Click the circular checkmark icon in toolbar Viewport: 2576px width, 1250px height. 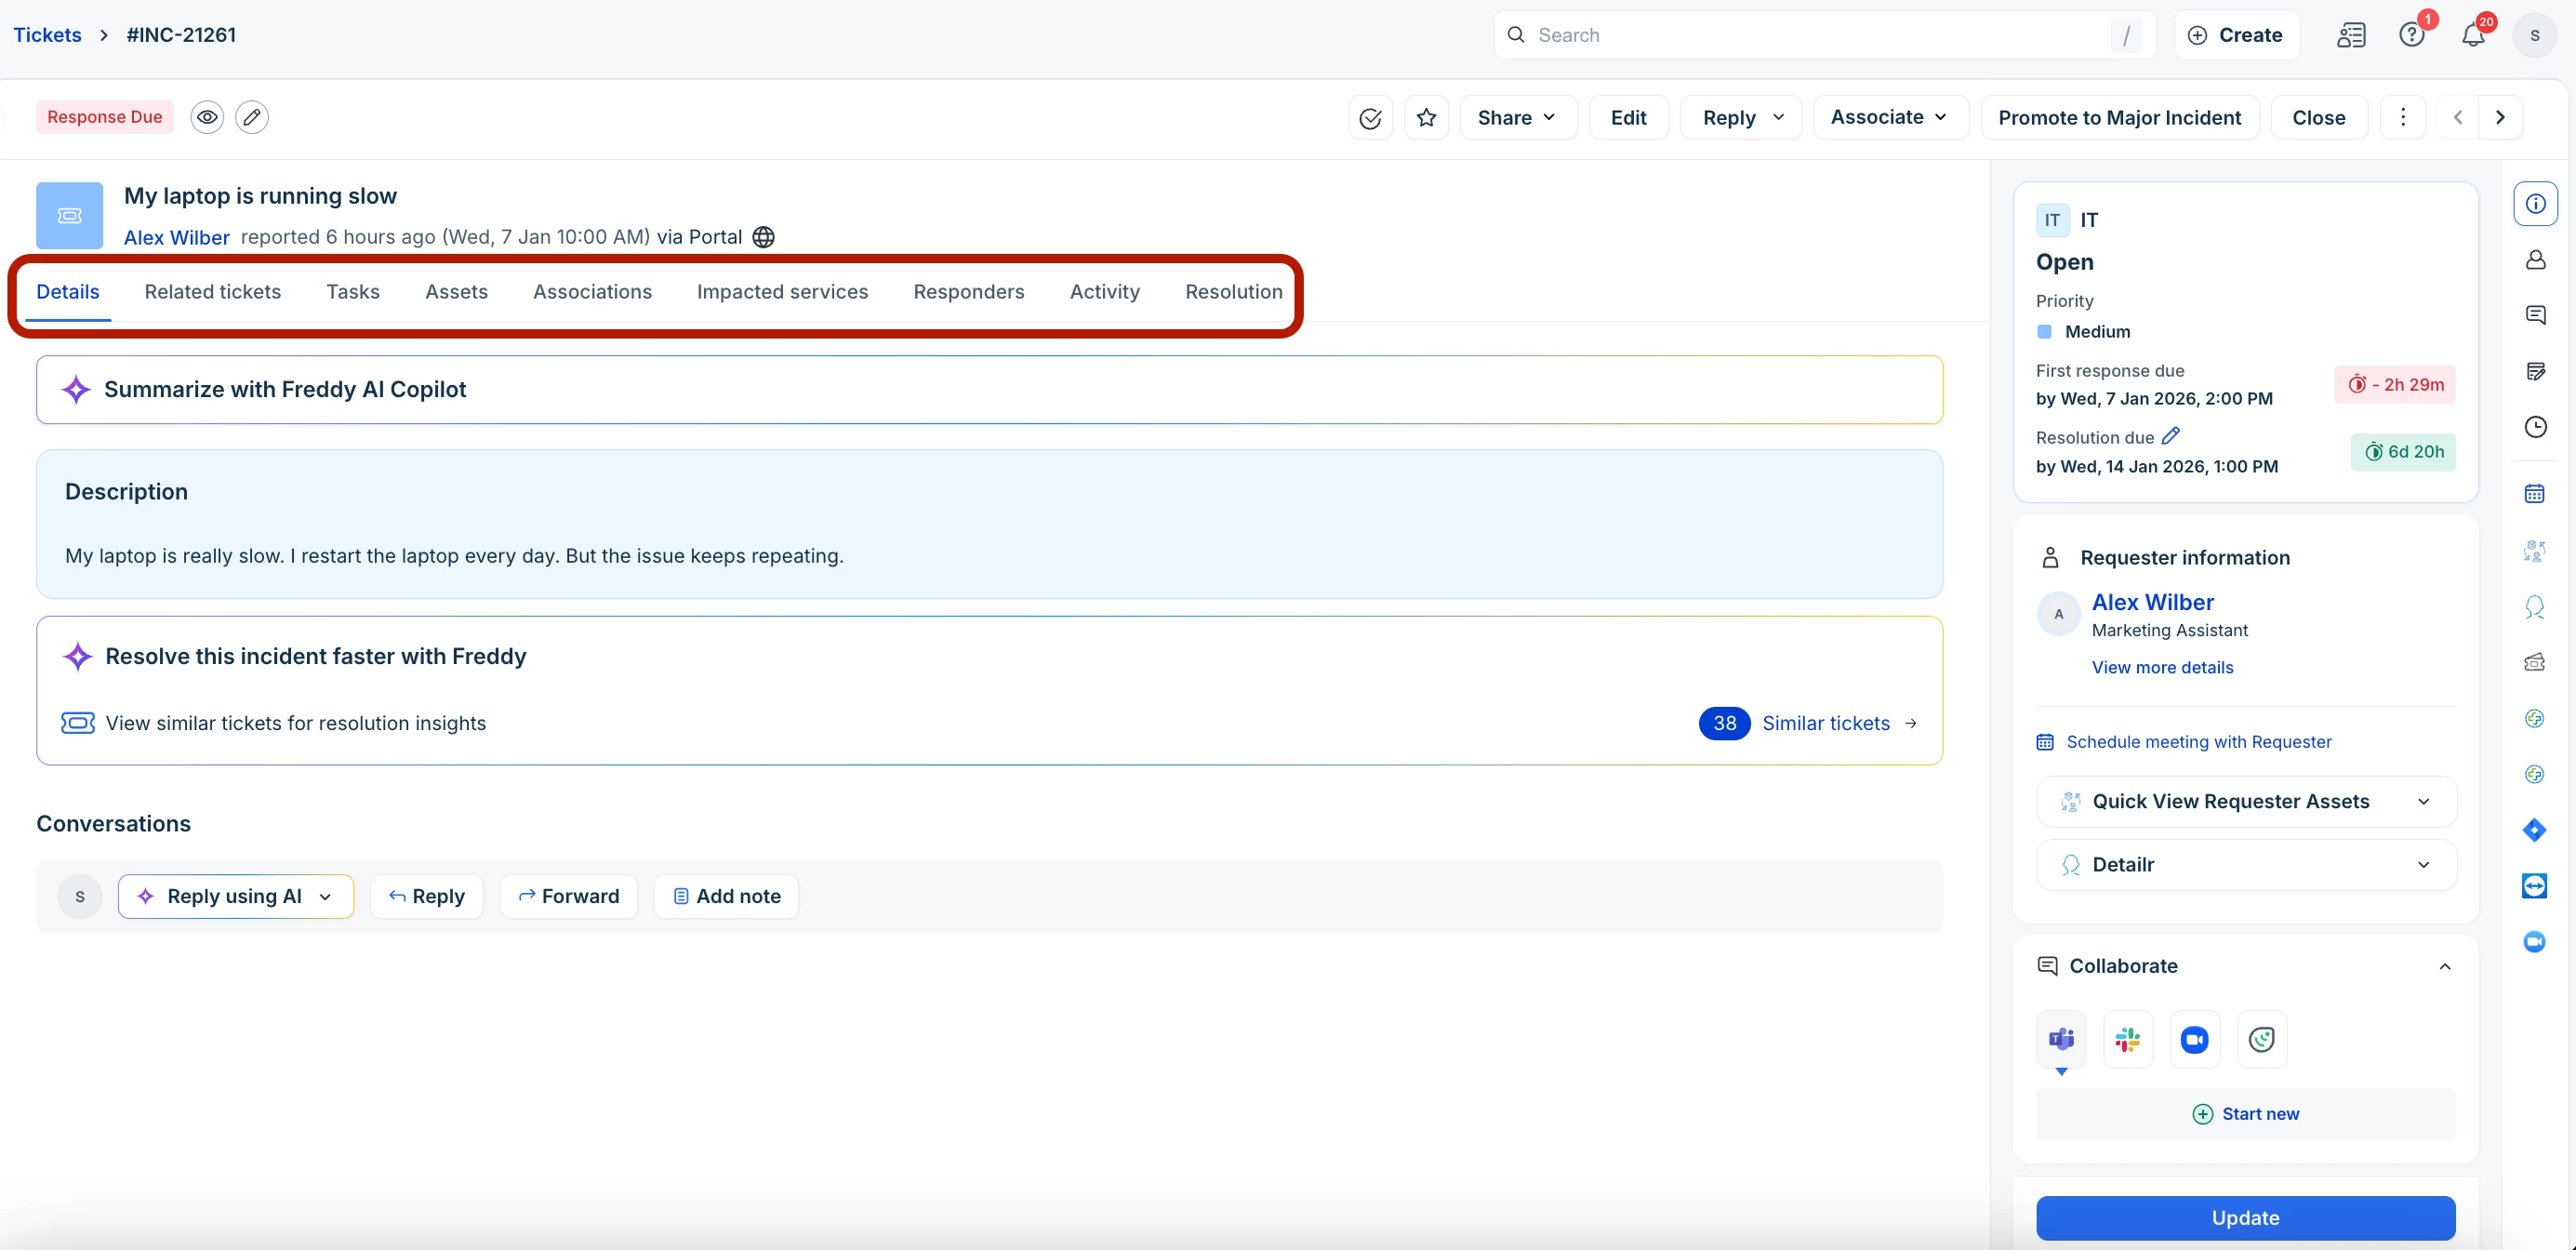click(1370, 118)
